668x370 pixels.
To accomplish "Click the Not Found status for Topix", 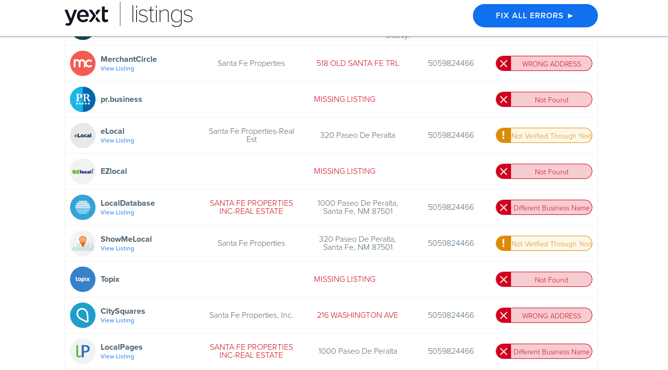I will pyautogui.click(x=544, y=279).
